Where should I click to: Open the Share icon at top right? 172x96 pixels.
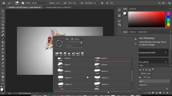tap(170, 3)
